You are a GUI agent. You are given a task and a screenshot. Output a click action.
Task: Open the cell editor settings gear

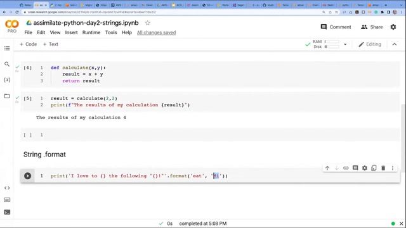(x=365, y=168)
